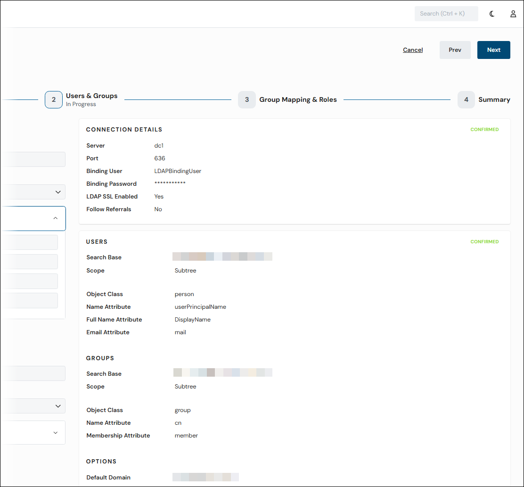Expand the bottom collapsed section chevron
The width and height of the screenshot is (524, 487).
click(x=56, y=432)
